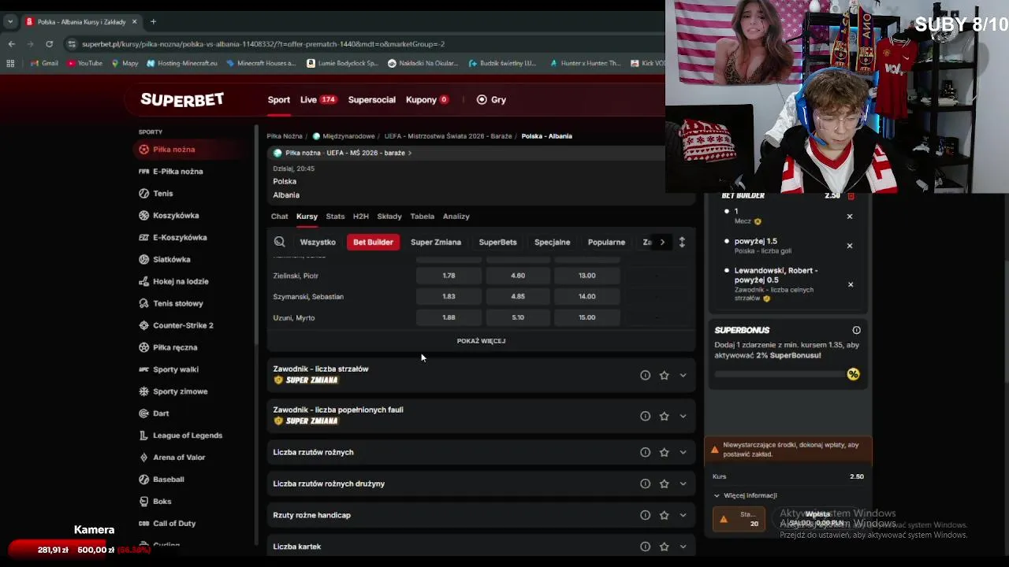Open Tenis stołowy category
The image size is (1009, 567).
click(x=171, y=303)
